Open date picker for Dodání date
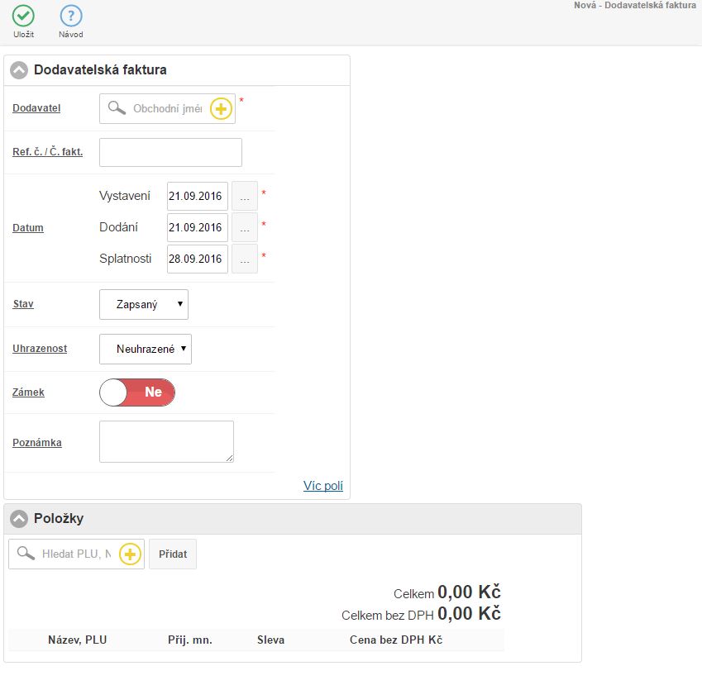 coord(244,227)
